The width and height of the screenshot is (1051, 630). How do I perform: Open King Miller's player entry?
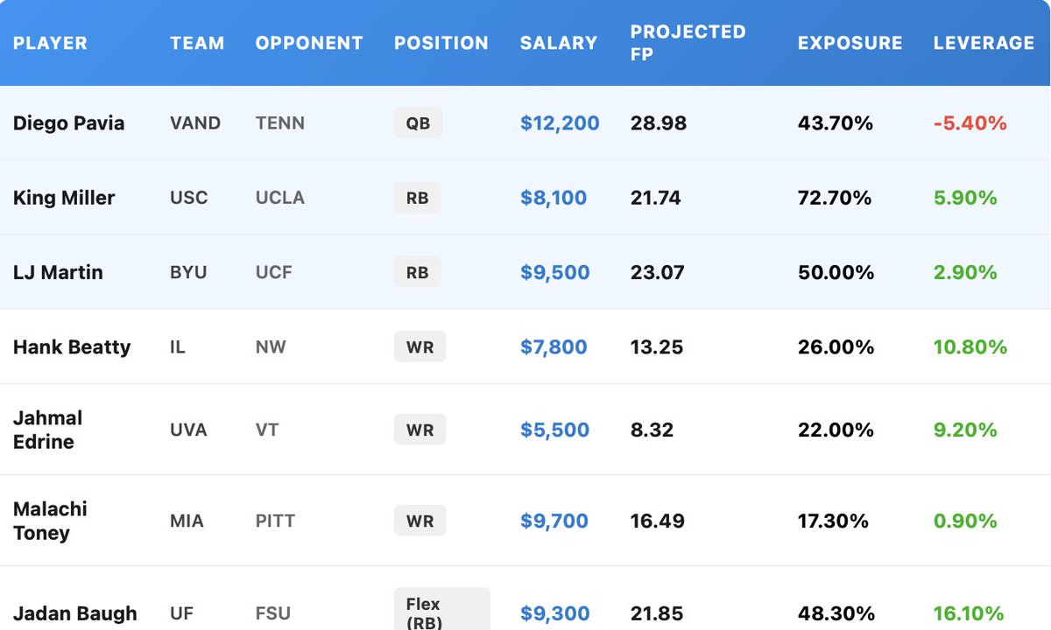coord(64,198)
